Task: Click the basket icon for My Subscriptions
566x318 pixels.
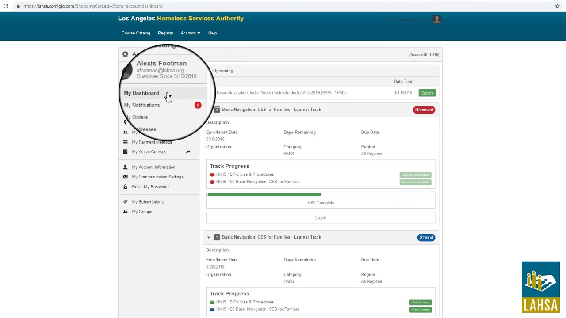Action: [125, 202]
